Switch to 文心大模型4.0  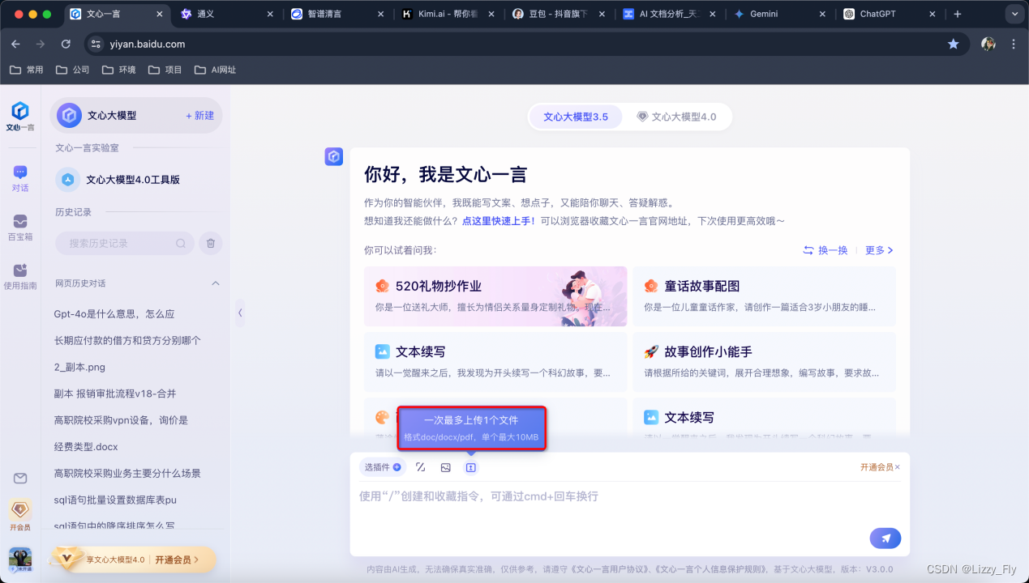pos(676,117)
